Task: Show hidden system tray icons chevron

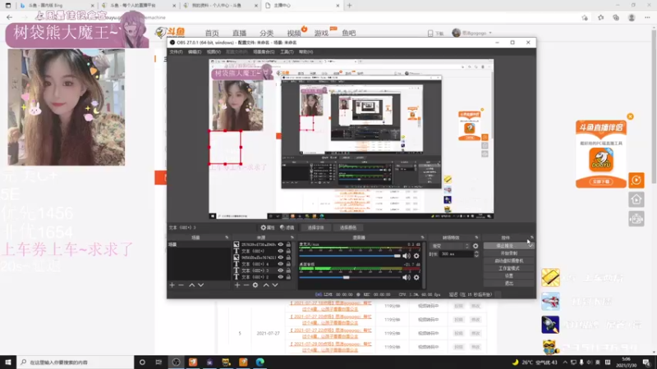Action: (565, 362)
